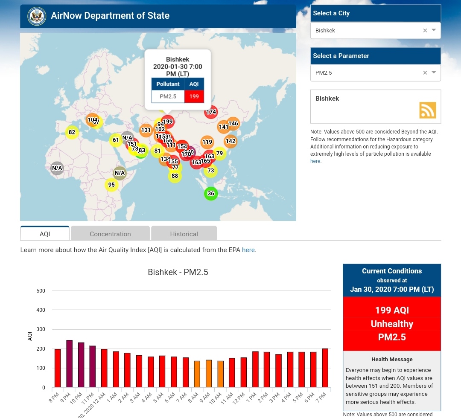
Task: Click the orange 119 AQI map marker
Action: [x=207, y=142]
